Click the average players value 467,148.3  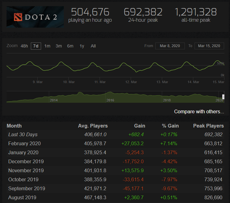click(95, 197)
